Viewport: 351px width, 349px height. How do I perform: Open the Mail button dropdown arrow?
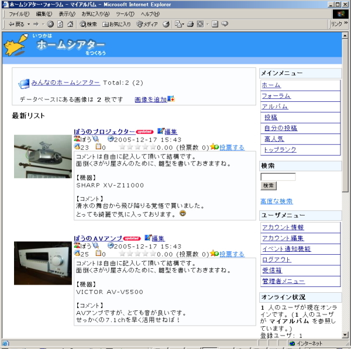pyautogui.click(x=183, y=24)
